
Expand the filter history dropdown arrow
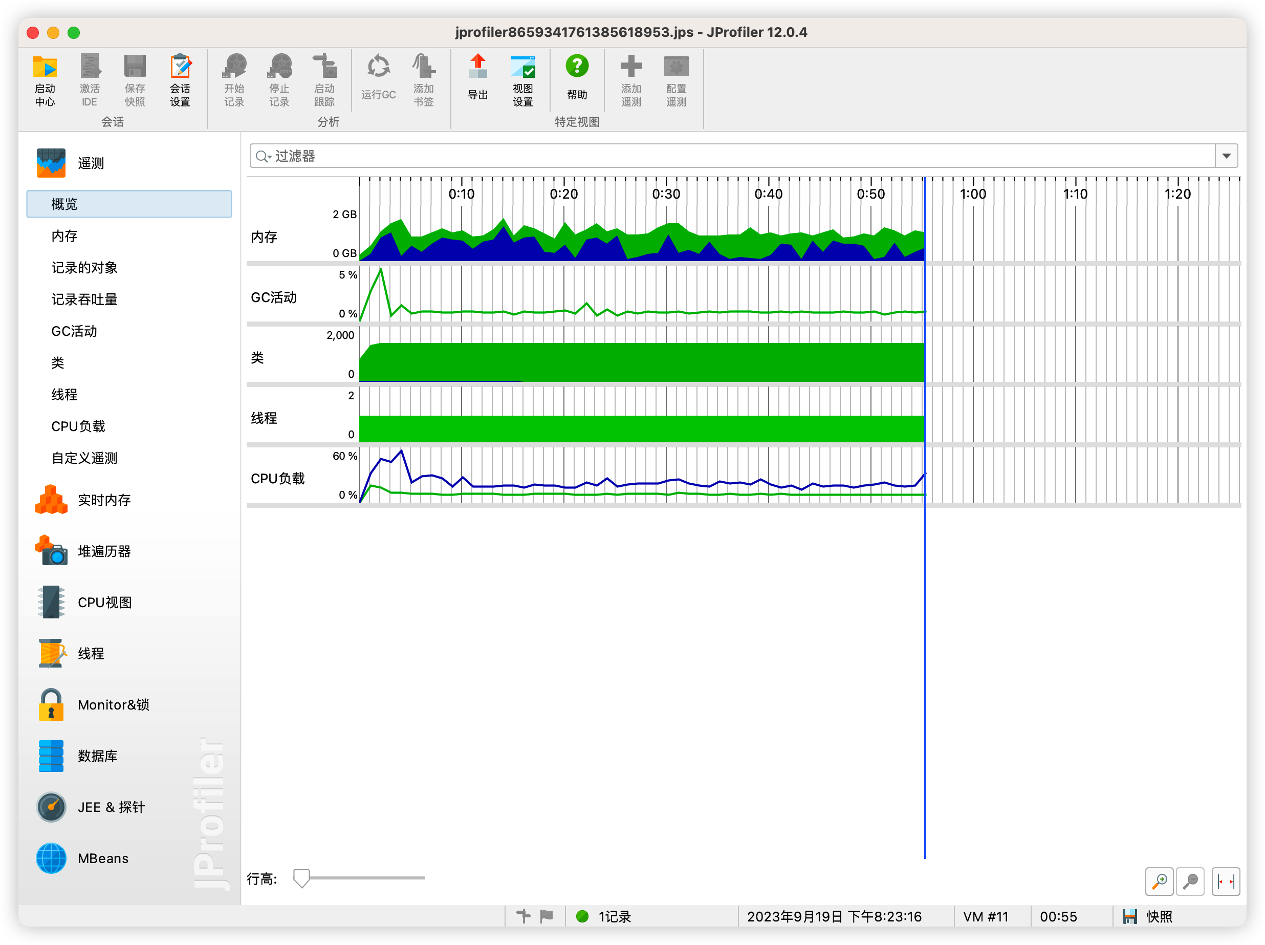tap(1226, 156)
